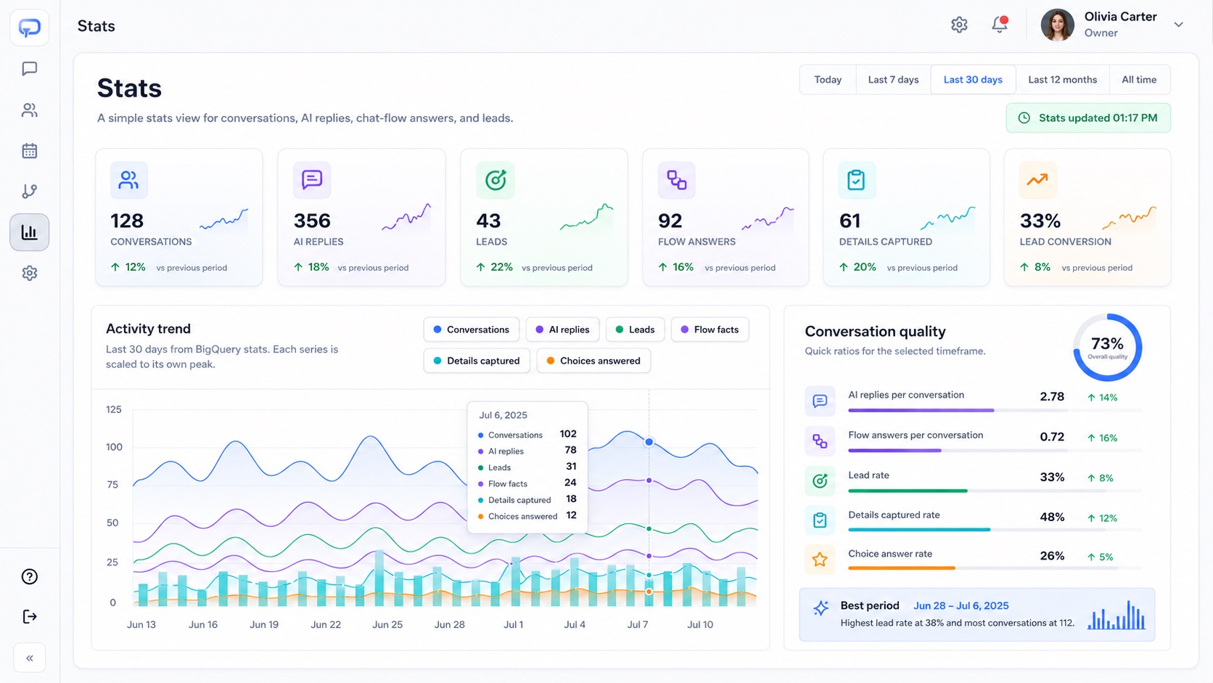This screenshot has height=683, width=1213.
Task: Select the Last 30 days timeframe
Action: [x=973, y=80]
